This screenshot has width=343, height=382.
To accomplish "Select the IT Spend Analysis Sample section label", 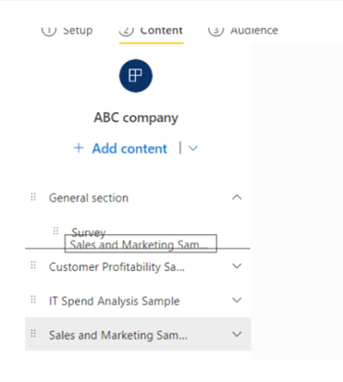I will click(115, 301).
